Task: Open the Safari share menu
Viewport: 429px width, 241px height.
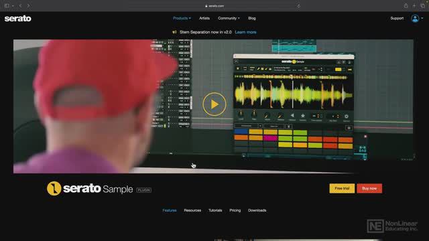Action: (406, 5)
